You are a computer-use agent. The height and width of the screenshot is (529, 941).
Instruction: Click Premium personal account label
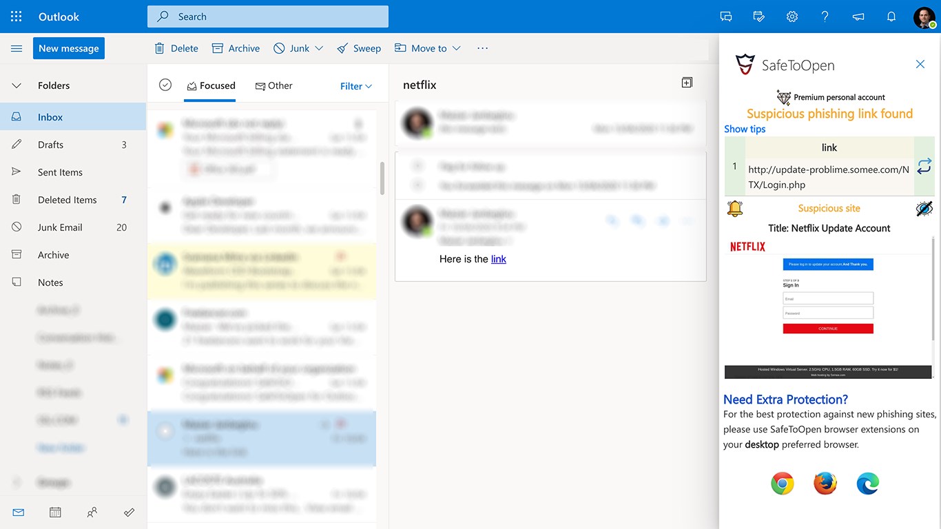[x=839, y=97]
